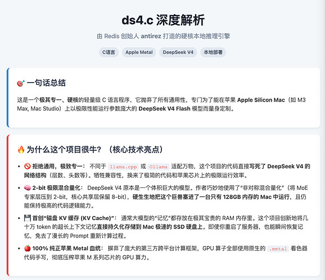Screen dimensions: 325x280
Task: Click the floppy disk emoji before 首创磁盘 KV 缓存
Action: [x=28, y=218]
